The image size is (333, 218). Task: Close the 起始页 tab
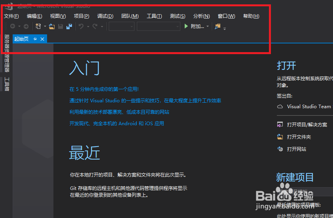42,39
